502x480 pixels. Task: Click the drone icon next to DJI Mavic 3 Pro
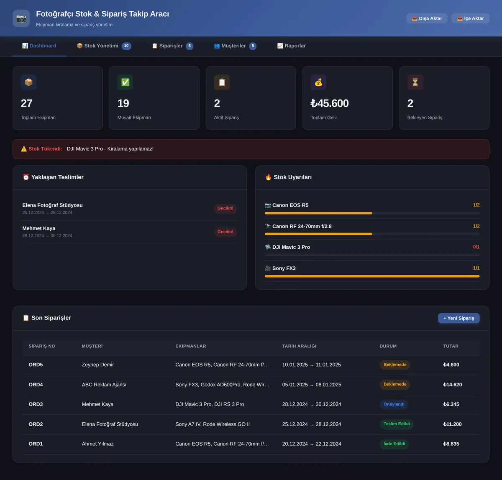[x=268, y=247]
